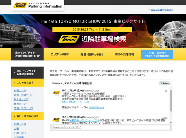186x138 pixels.
Task: Open the エリアから探す navigation tab
Action: tap(60, 54)
